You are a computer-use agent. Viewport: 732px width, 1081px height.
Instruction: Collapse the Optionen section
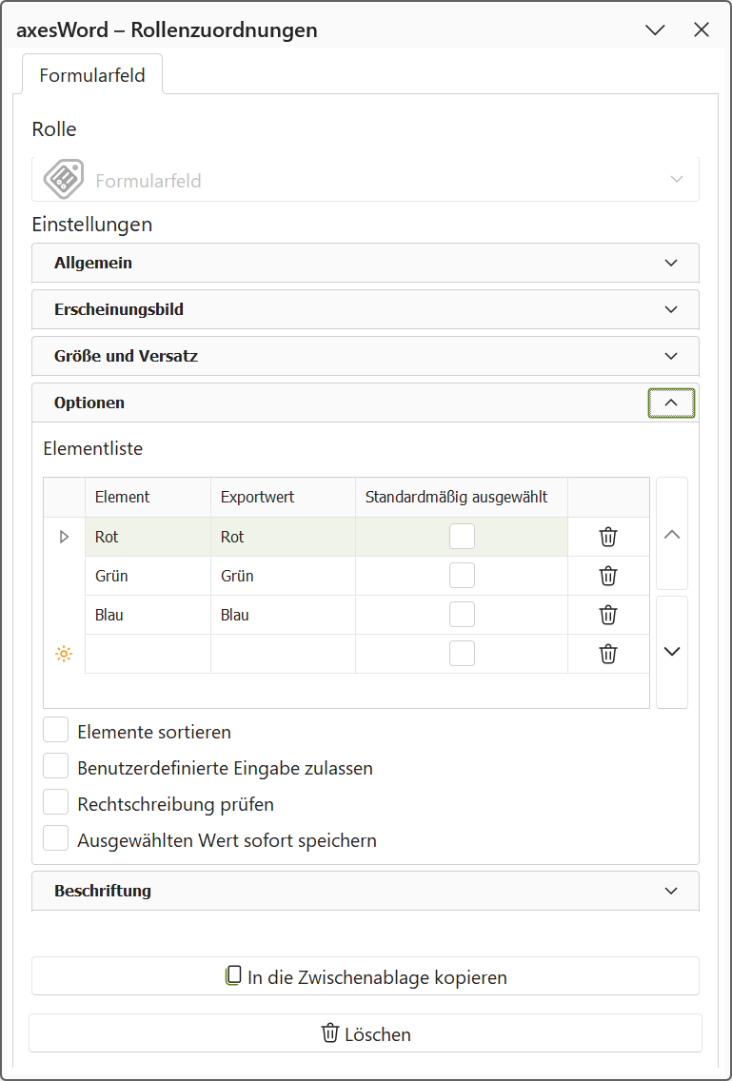671,403
